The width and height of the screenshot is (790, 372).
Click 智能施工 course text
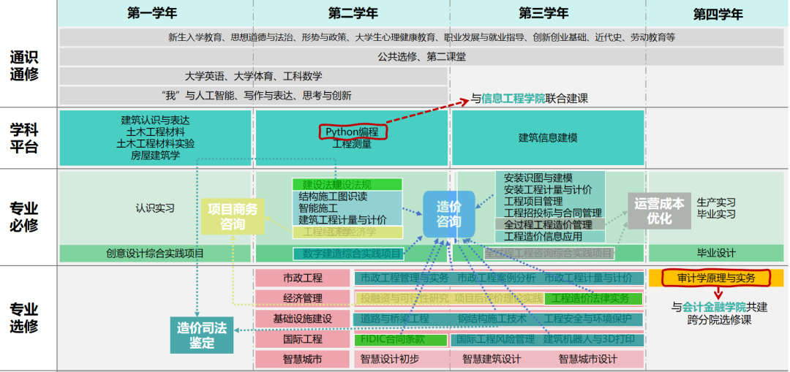point(318,208)
